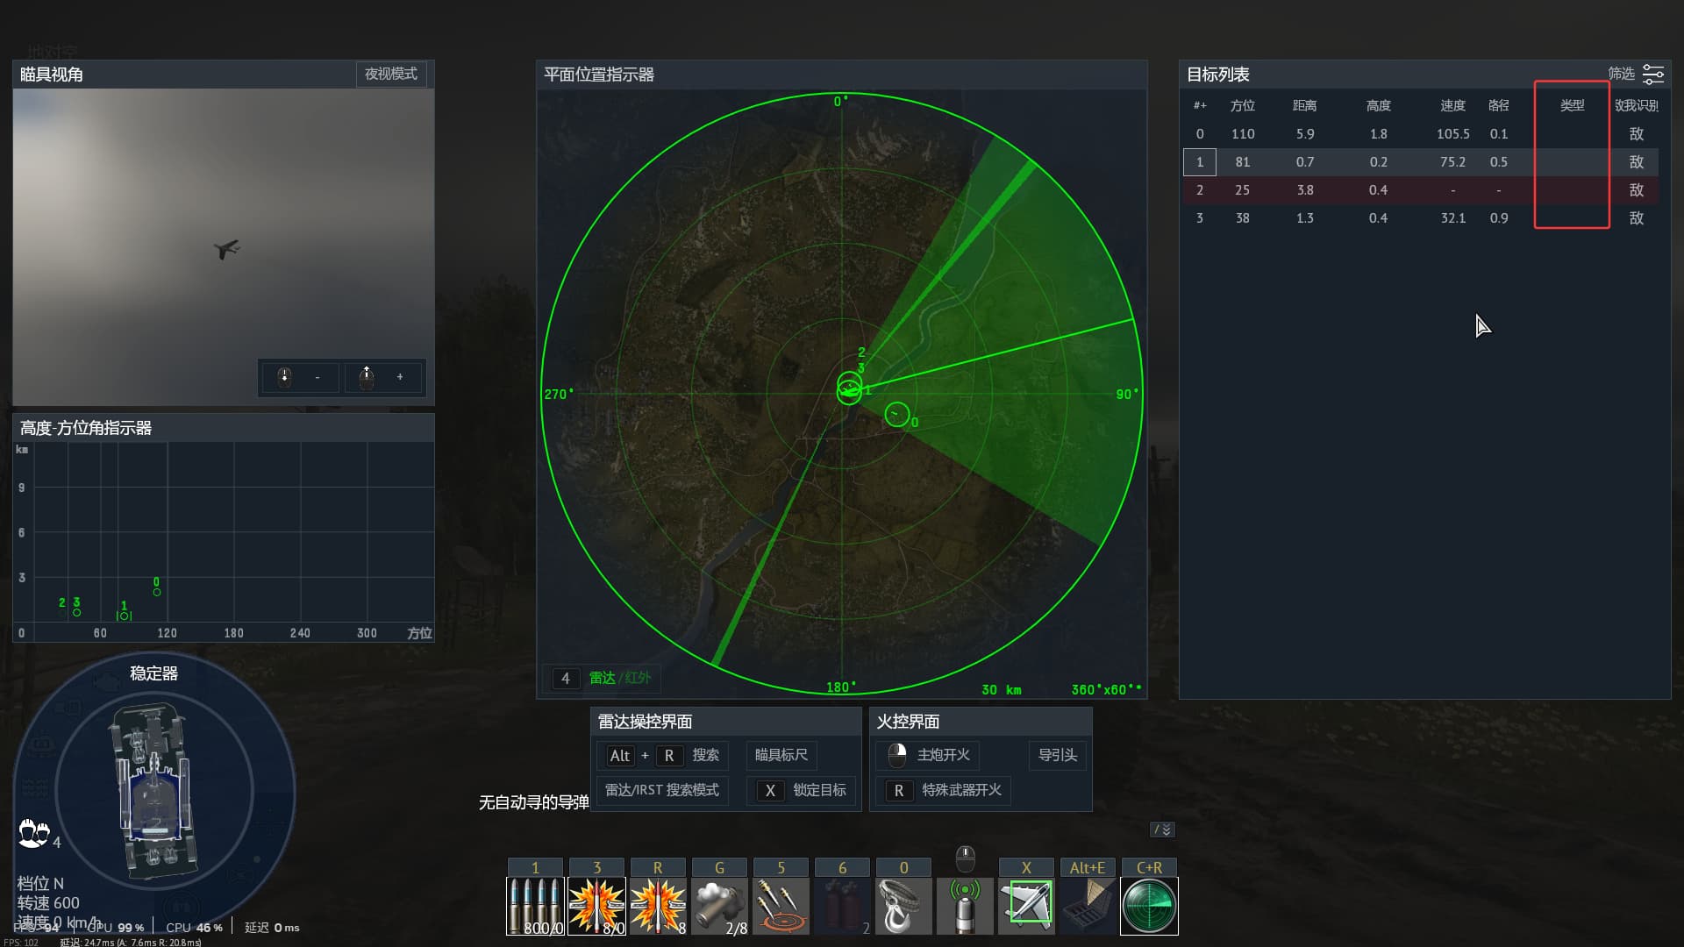This screenshot has width=1684, height=947.
Task: Select the smoke grenade launcher icon
Action: point(719,905)
